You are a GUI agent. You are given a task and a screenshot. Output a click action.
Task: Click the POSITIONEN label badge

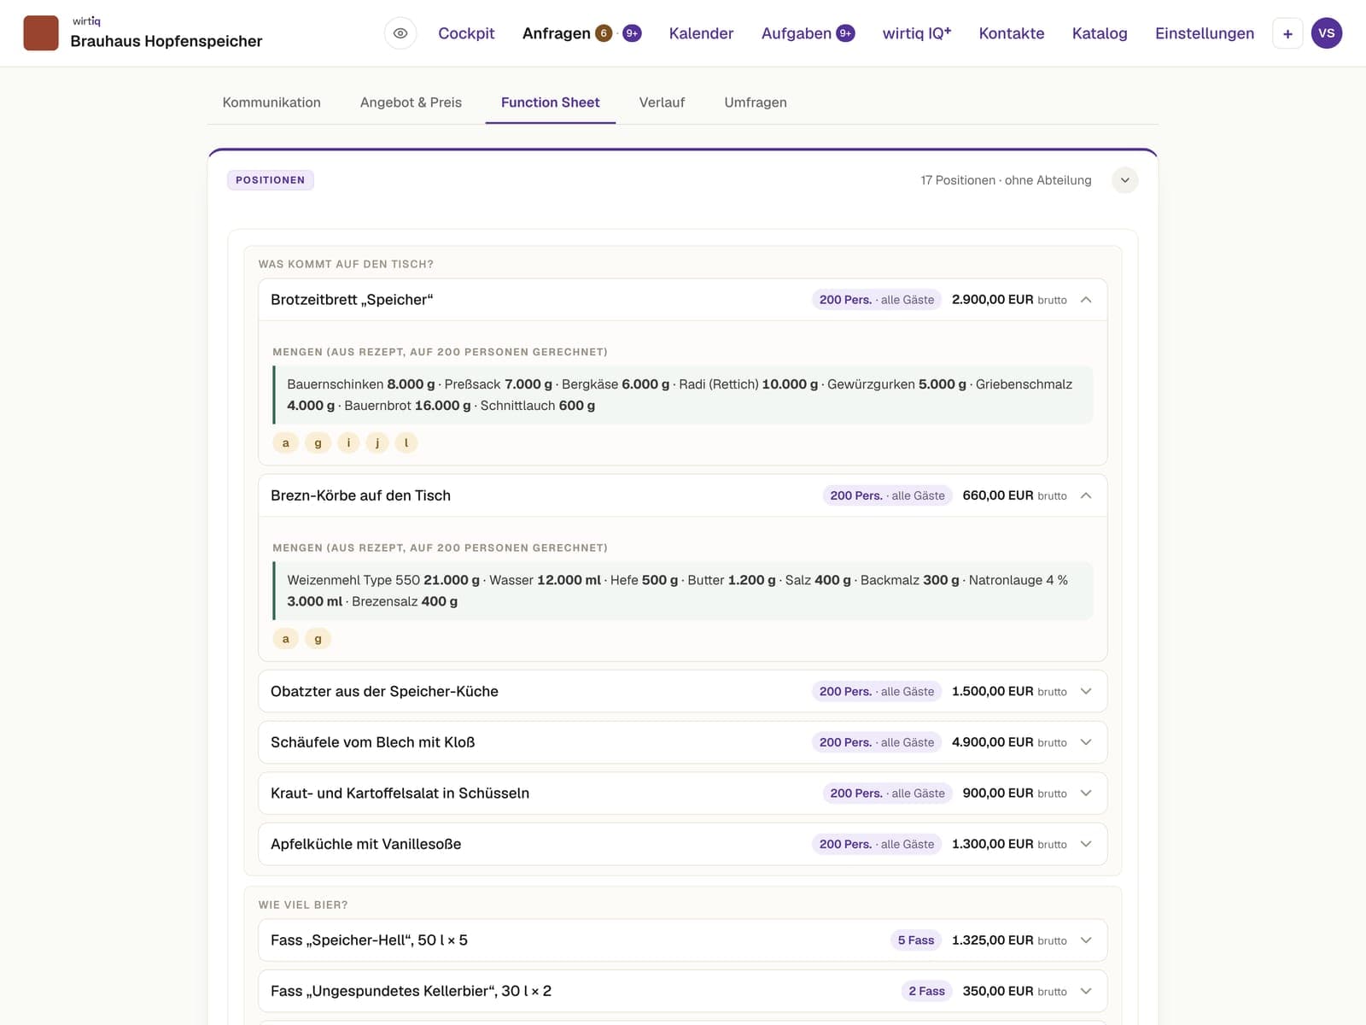[270, 180]
